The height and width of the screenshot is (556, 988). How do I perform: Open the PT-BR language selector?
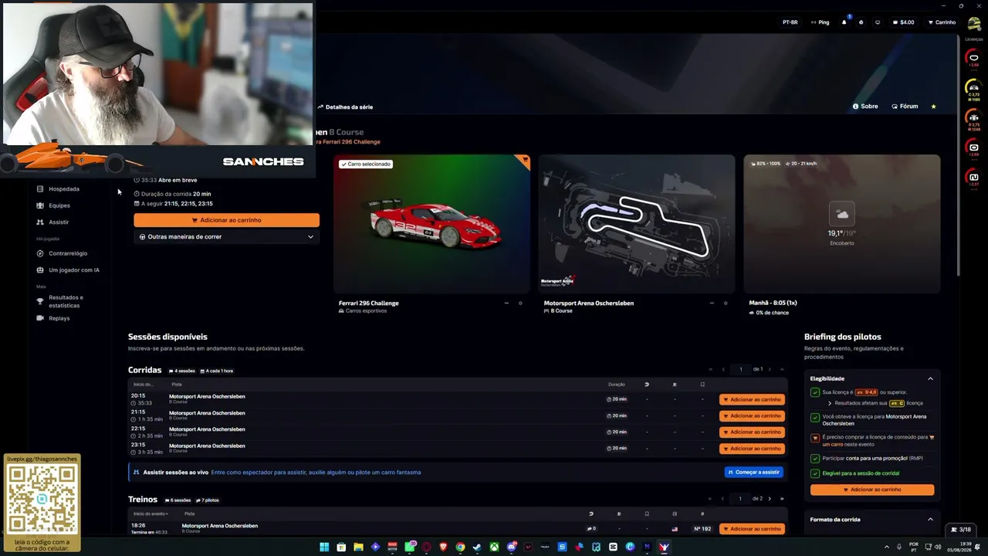790,22
